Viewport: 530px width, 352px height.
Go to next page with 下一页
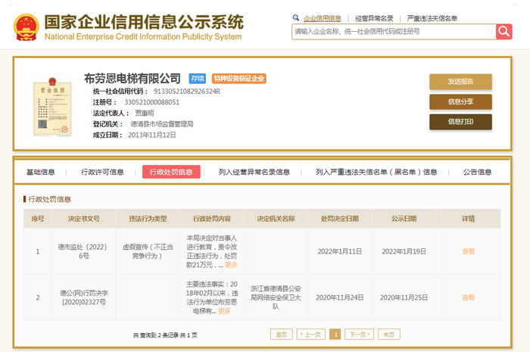pos(359,334)
